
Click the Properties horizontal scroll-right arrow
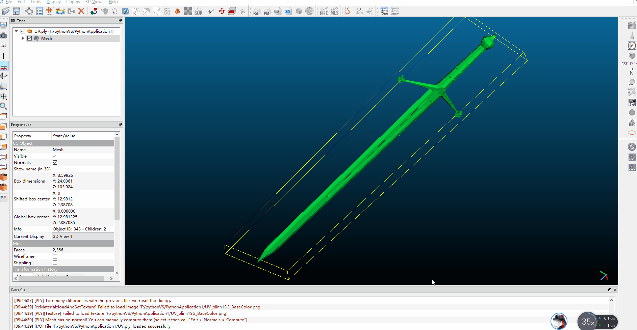[x=111, y=278]
